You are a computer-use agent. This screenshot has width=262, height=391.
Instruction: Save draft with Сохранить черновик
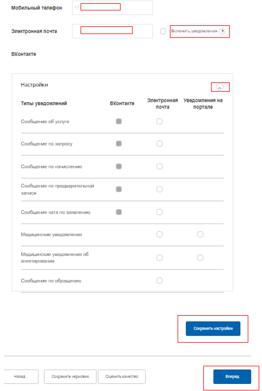click(70, 377)
